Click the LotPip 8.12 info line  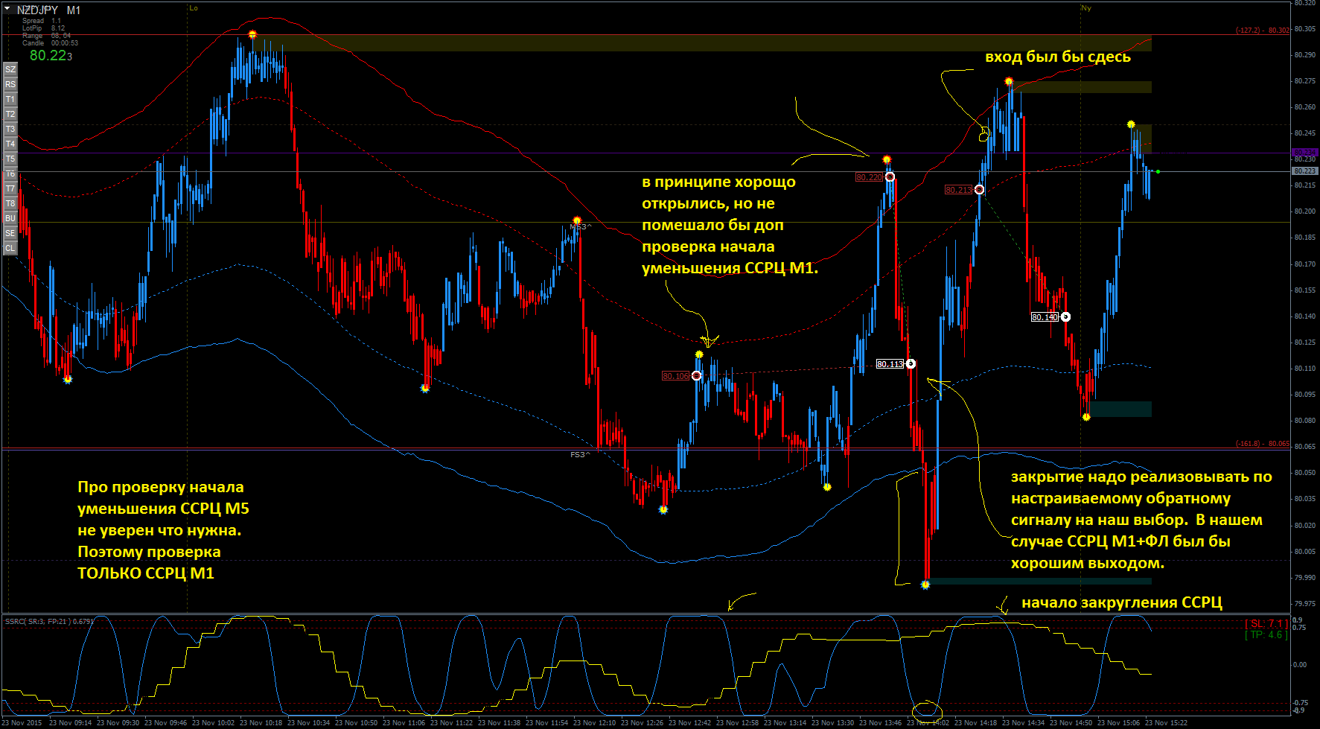tap(43, 28)
